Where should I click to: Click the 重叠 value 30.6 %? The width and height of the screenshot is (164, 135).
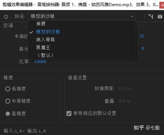[x=124, y=101]
